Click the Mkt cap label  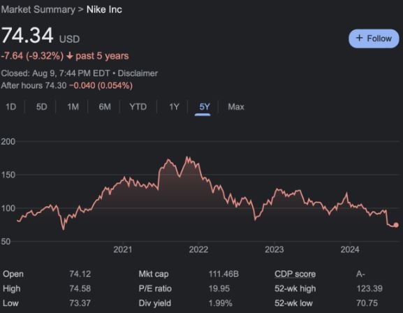(x=154, y=274)
